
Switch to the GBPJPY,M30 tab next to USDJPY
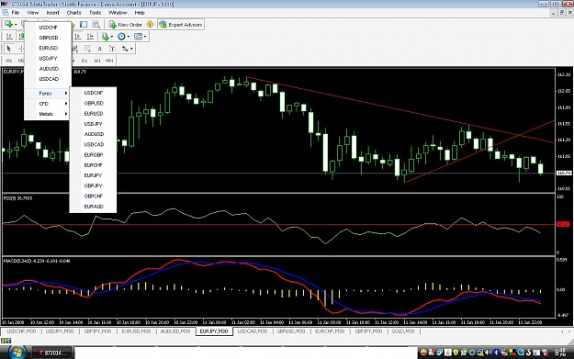tap(97, 331)
